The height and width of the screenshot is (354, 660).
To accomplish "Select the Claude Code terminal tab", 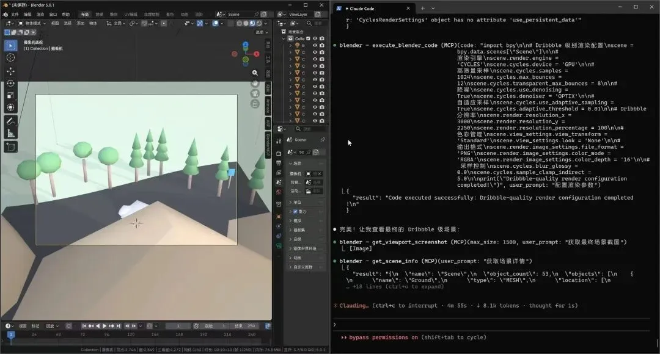I will (x=373, y=9).
